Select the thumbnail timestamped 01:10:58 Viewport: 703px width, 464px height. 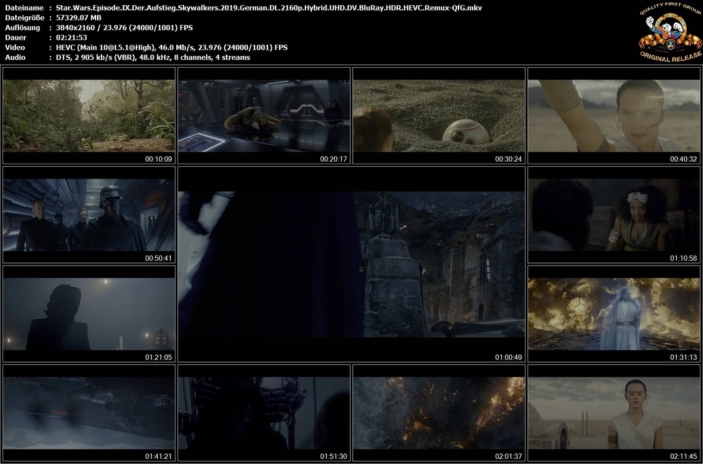(614, 215)
